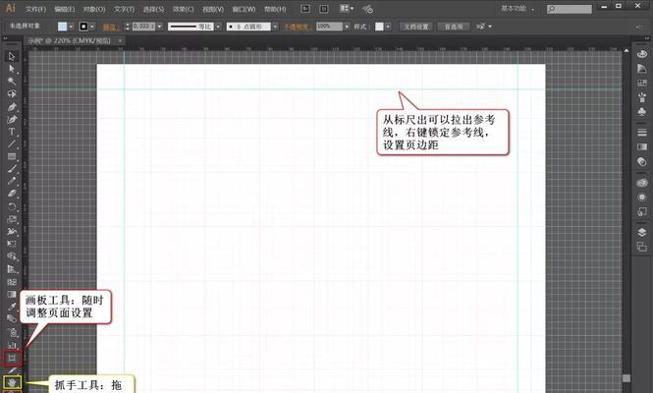Open the stroke weight dropdown arrow
Screen dimensions: 653x393
[x=159, y=27]
